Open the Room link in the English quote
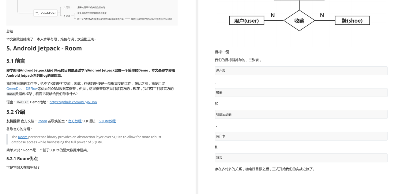The width and height of the screenshot is (394, 194). click(x=23, y=137)
